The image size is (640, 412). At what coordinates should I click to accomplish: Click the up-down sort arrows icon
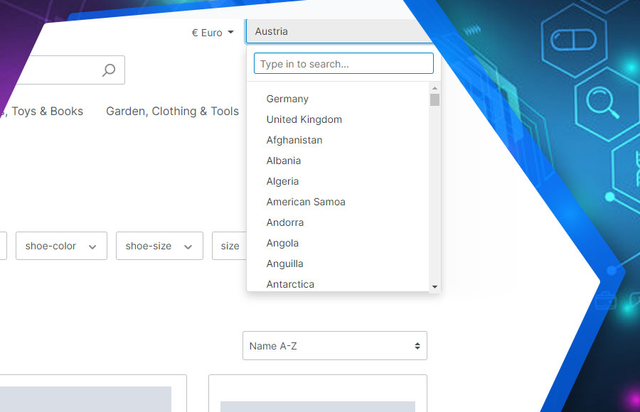(x=417, y=345)
